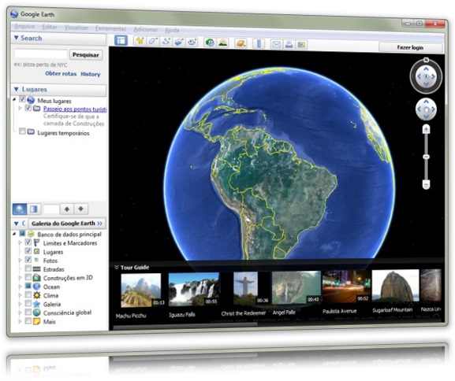Collapse the Tour Guide panel chevron
The height and width of the screenshot is (381, 455).
pos(117,267)
